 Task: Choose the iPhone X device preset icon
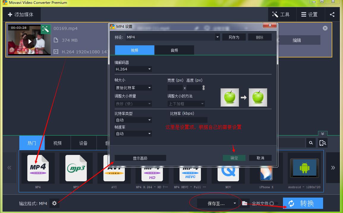tap(266, 174)
